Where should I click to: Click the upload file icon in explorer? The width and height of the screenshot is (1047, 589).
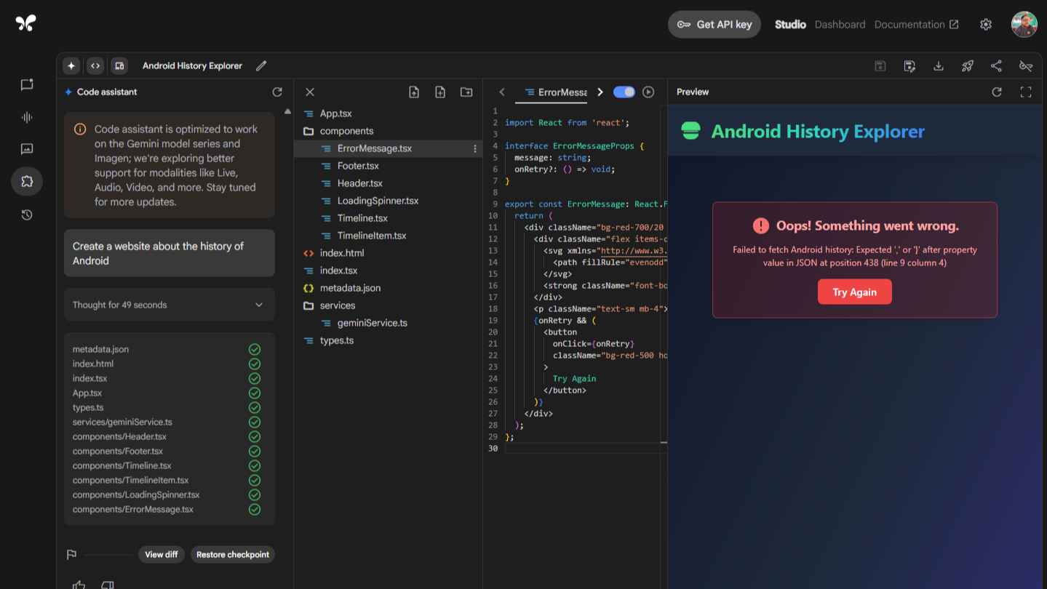coord(414,92)
